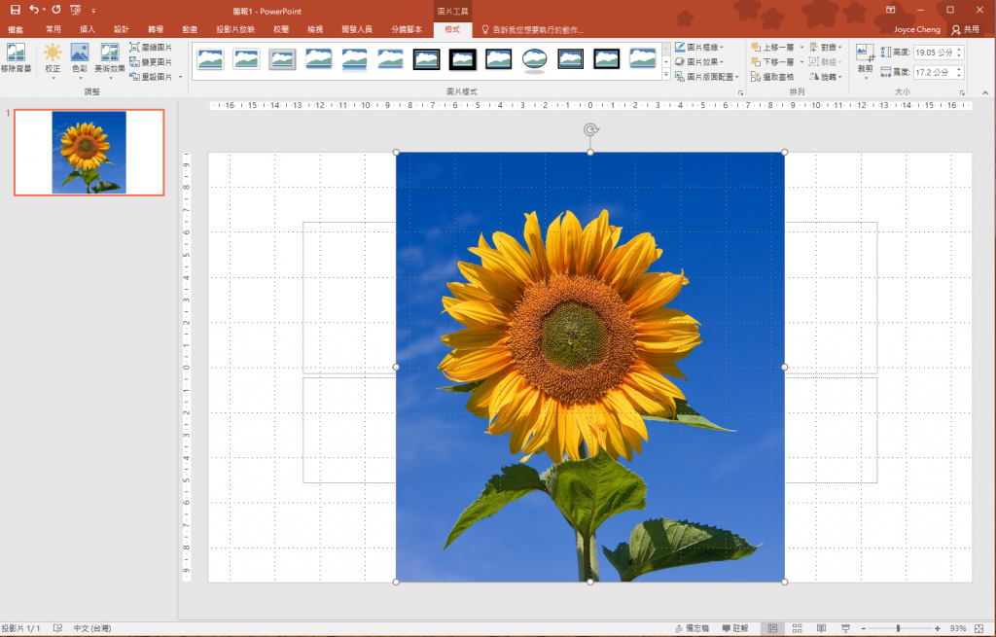Viewport: 996px width, 637px height.
Task: Switch to the 檢視 (View) tab
Action: [x=315, y=29]
